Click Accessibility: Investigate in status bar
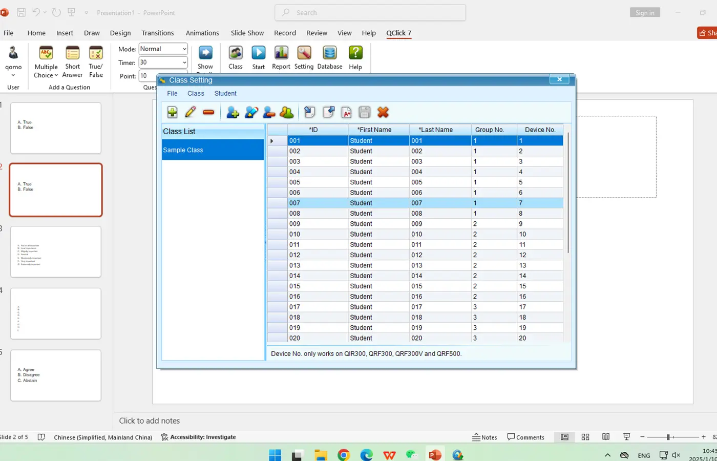Viewport: 717px width, 461px height. 198,437
